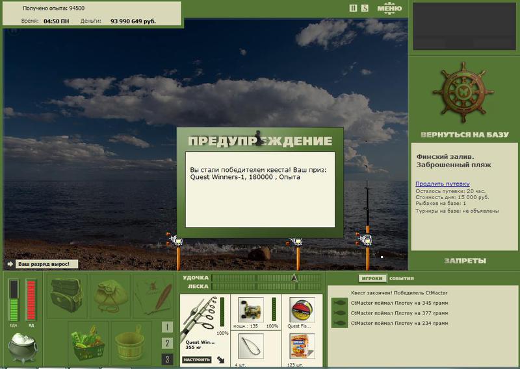520x369 pixels.
Task: Click the groundbait cauldron pot
Action: click(23, 348)
